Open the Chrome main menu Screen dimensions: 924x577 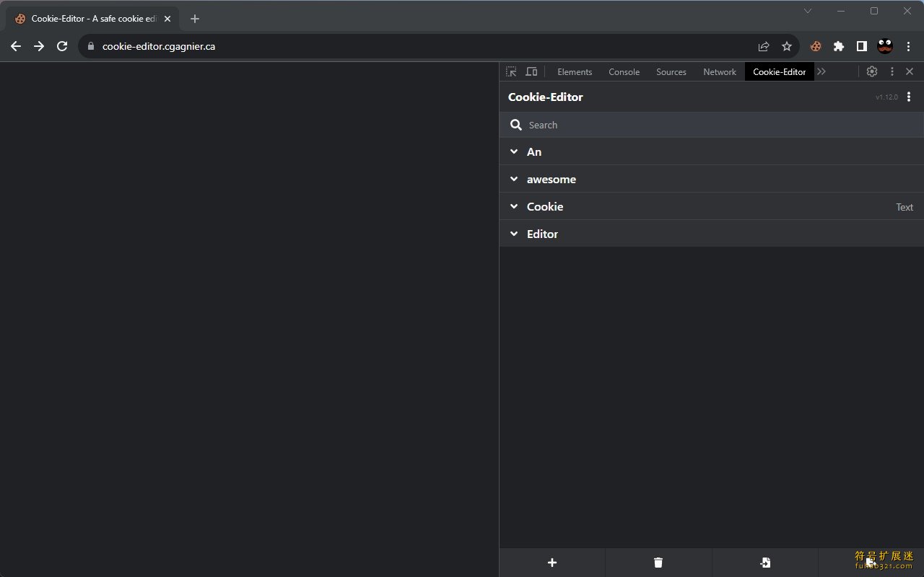[x=909, y=46]
